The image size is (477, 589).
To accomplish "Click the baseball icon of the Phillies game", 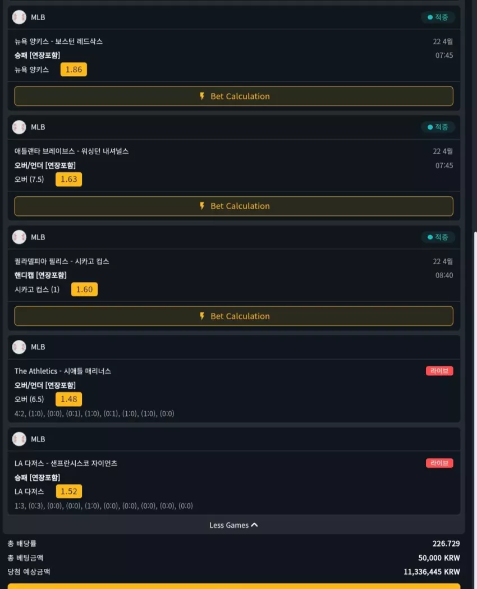I will click(x=19, y=237).
